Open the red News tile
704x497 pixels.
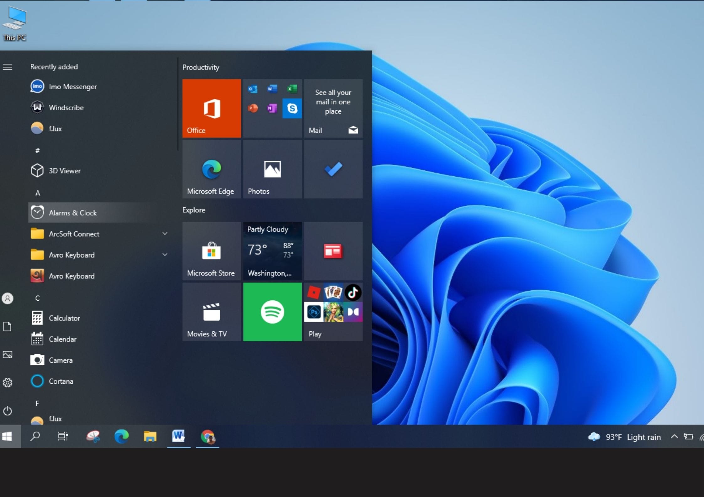[x=333, y=251]
